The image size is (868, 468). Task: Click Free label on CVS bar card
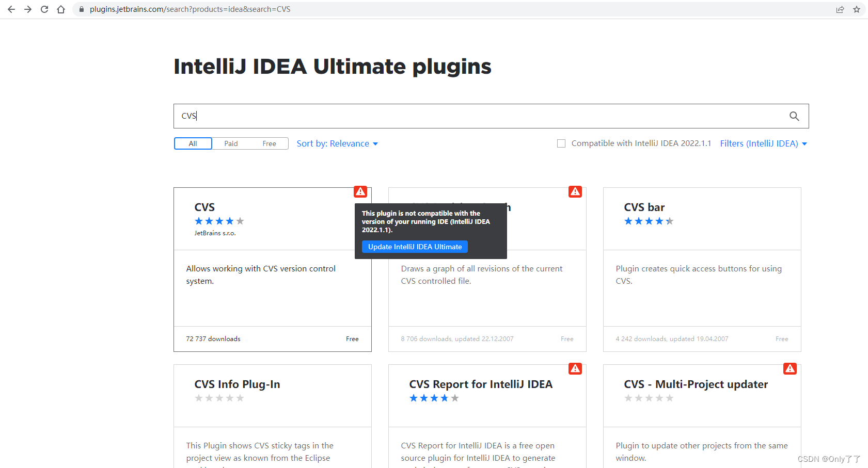[782, 339]
